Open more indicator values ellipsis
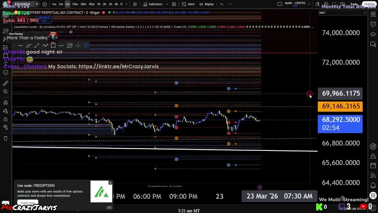 [312, 27]
